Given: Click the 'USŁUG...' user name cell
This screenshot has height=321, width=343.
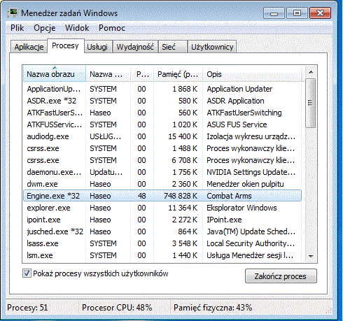Looking at the screenshot, I should [106, 136].
